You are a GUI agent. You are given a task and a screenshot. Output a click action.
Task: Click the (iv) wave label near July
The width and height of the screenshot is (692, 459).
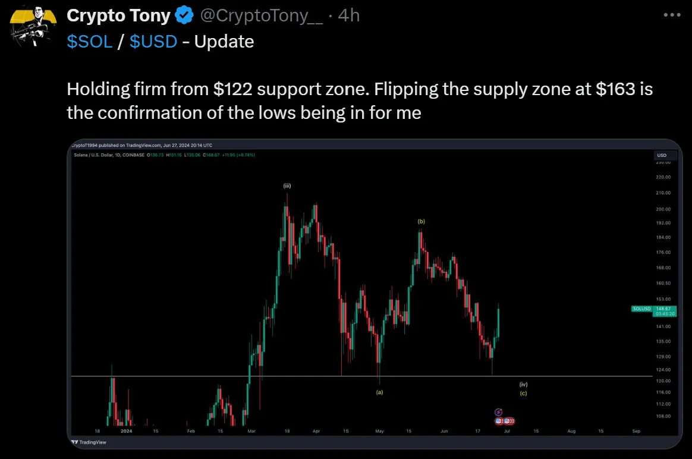523,385
